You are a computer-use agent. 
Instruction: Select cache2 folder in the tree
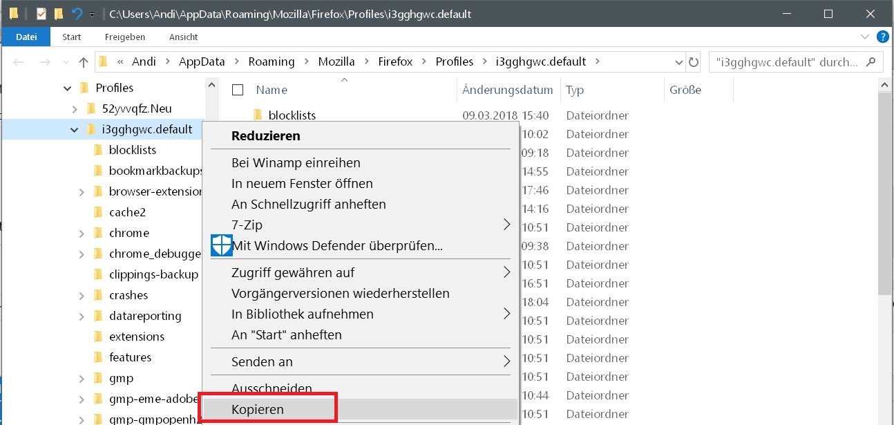click(x=127, y=212)
